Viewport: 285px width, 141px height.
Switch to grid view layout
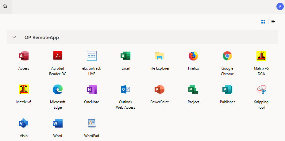263,22
